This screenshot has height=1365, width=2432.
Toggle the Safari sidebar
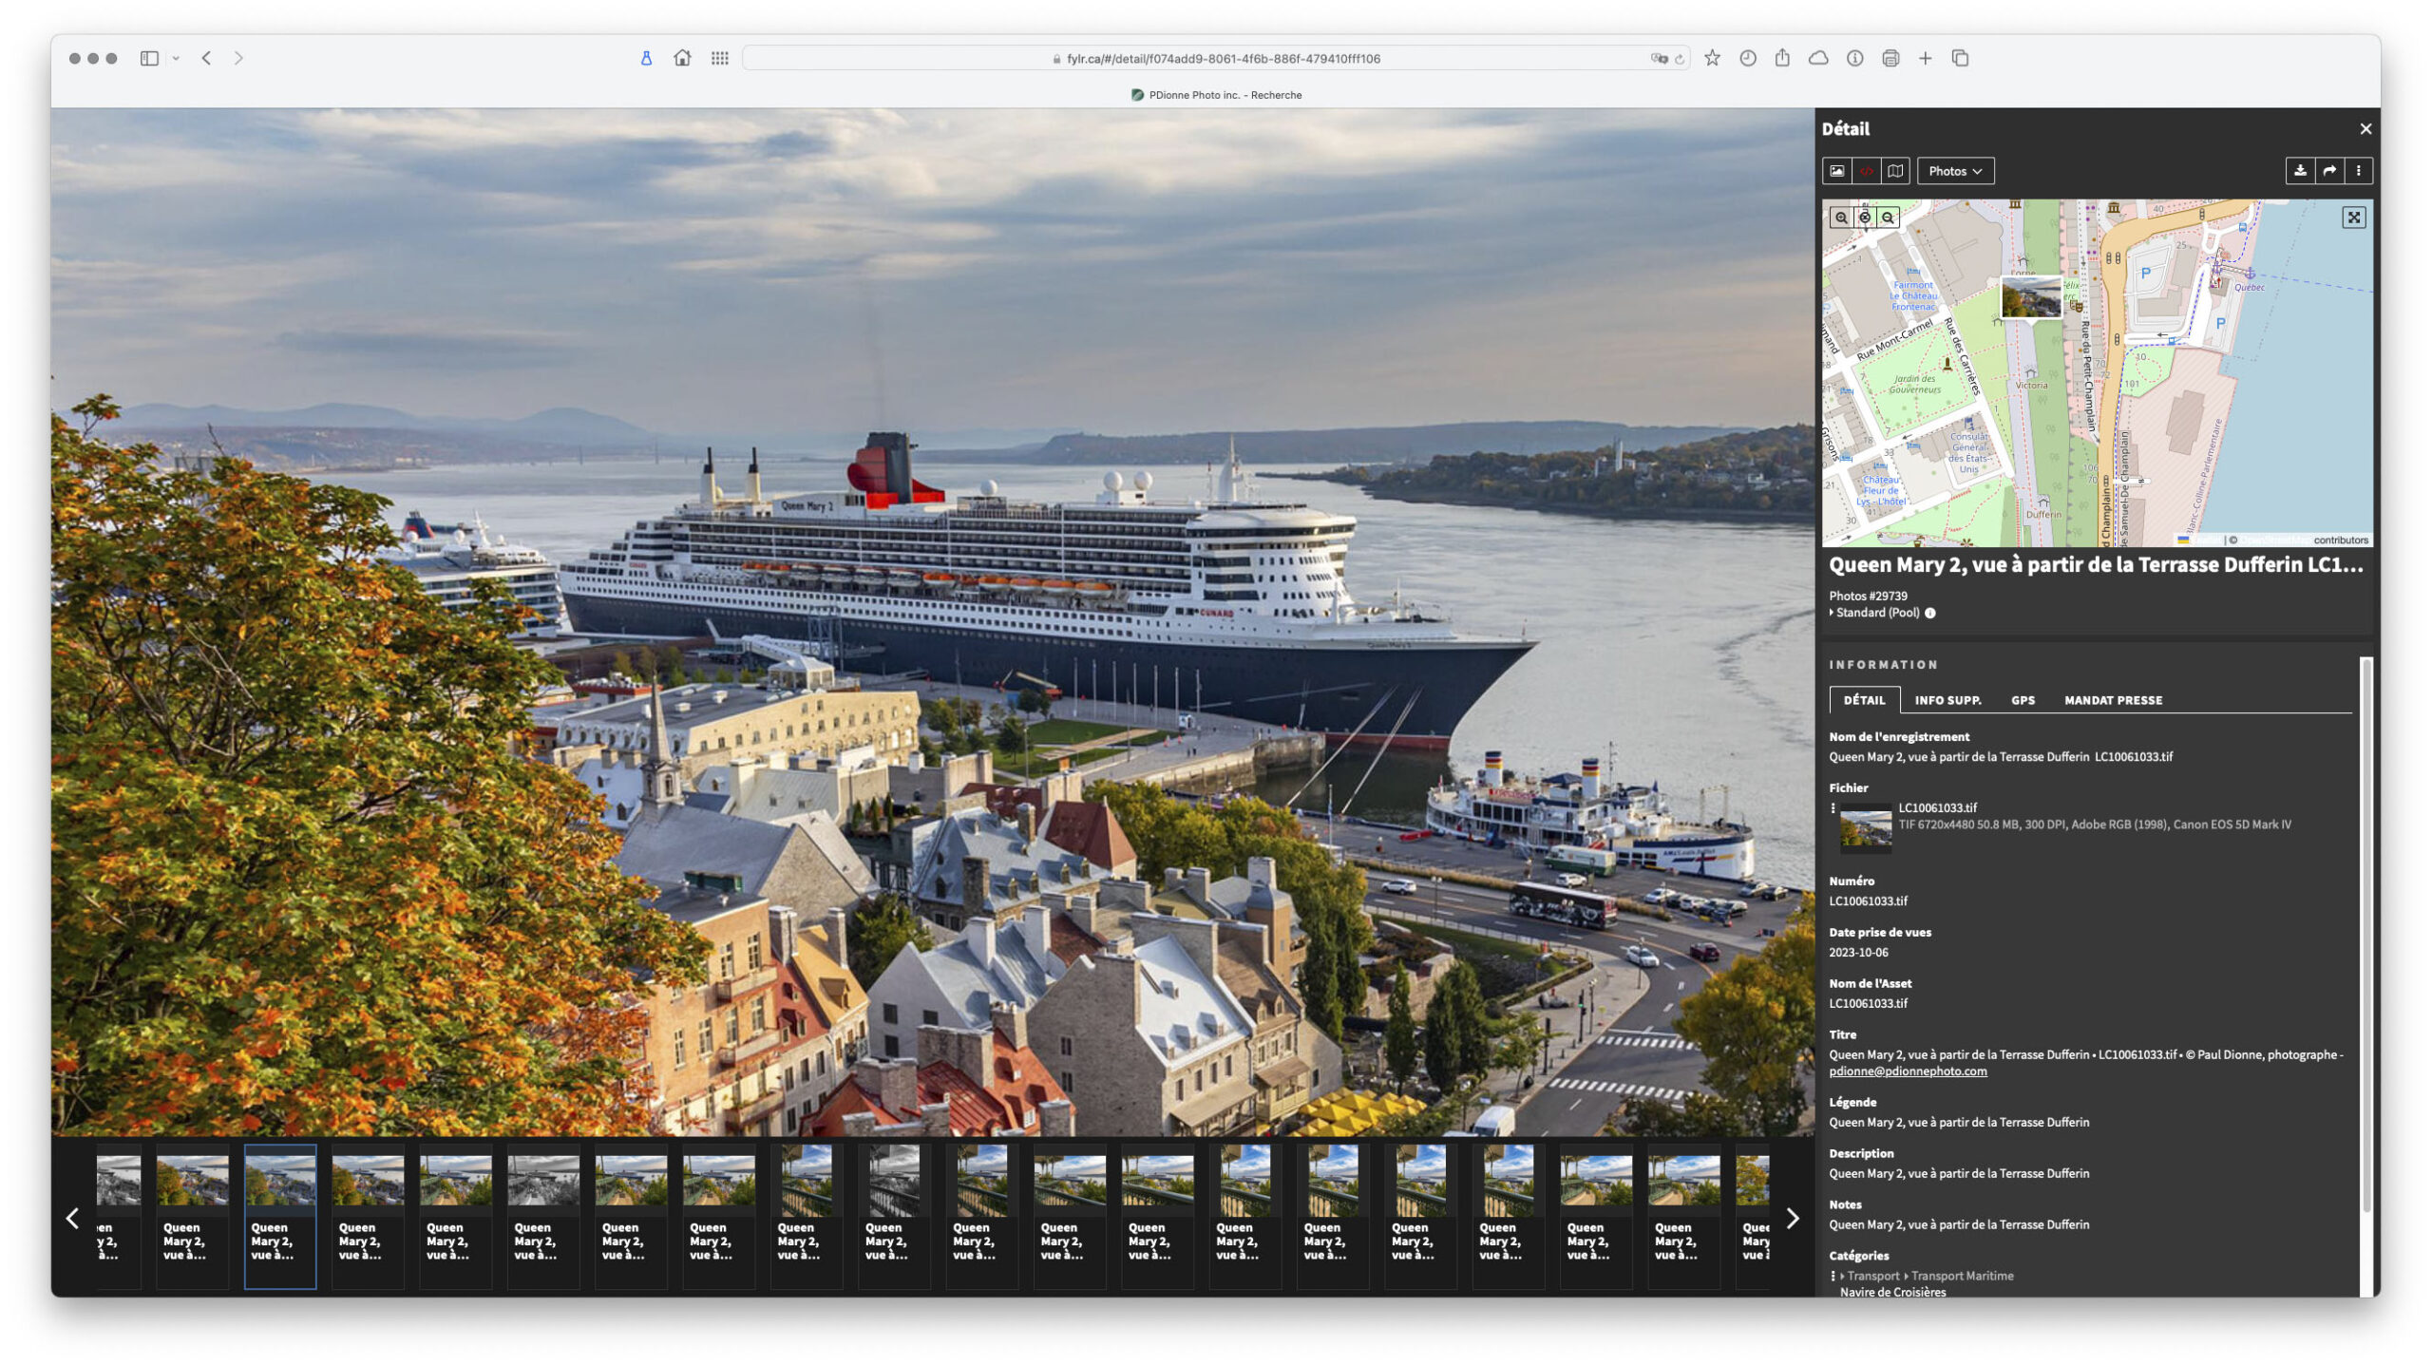pyautogui.click(x=149, y=59)
